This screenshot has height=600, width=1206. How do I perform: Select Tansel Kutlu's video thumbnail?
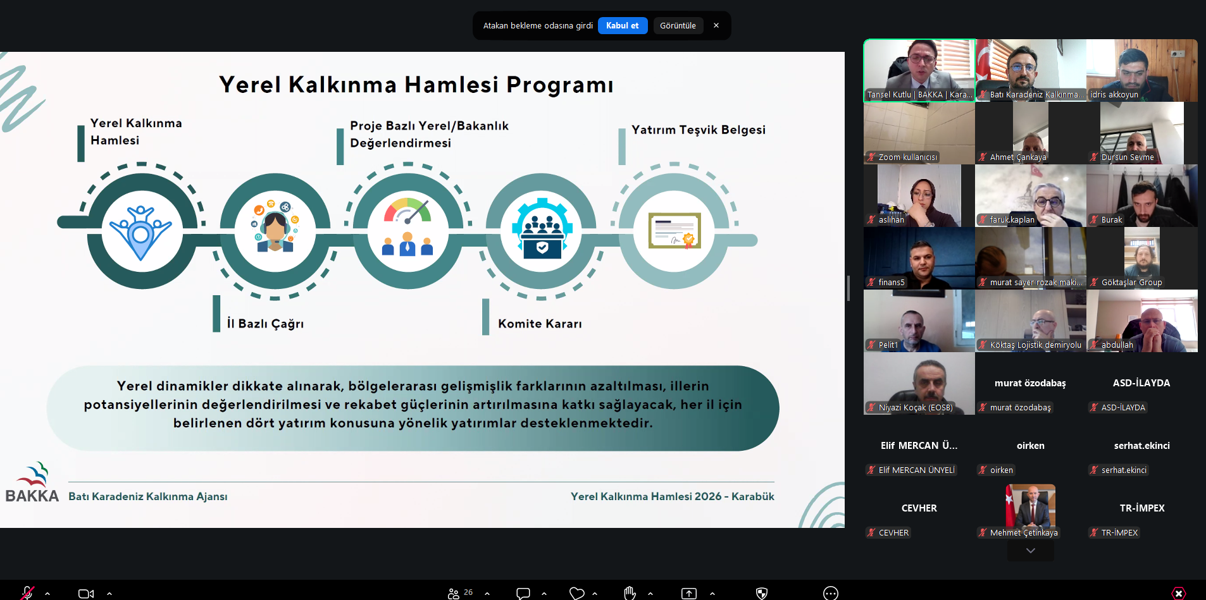click(919, 70)
